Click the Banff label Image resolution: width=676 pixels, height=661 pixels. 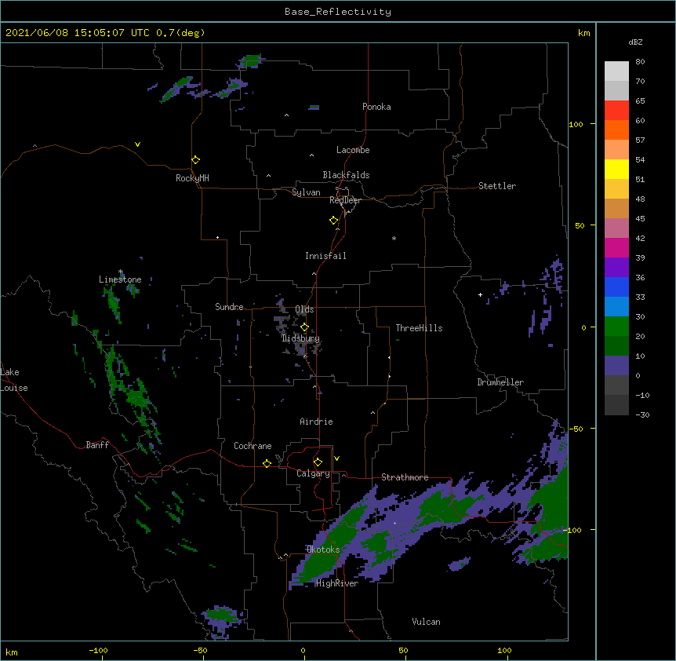[x=97, y=445]
